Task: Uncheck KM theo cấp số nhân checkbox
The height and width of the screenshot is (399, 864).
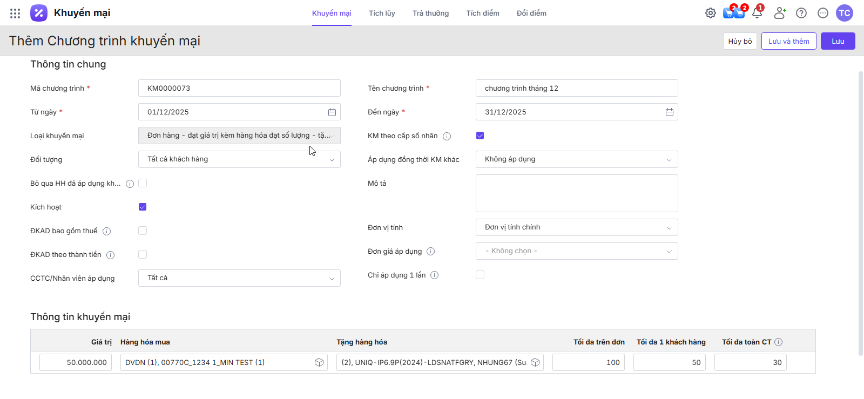Action: pos(480,136)
